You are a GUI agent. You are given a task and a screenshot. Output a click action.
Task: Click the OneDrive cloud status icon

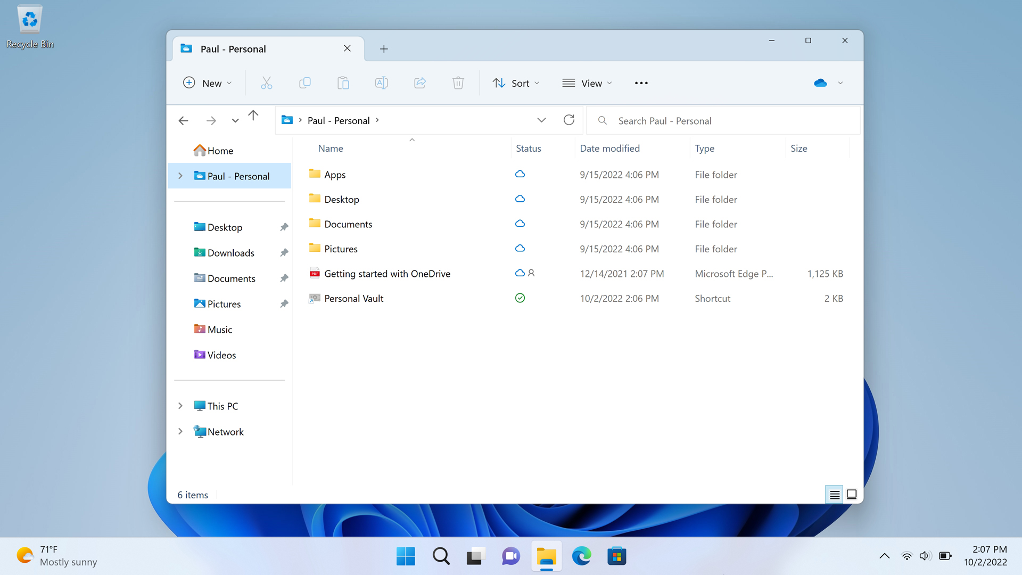point(820,83)
